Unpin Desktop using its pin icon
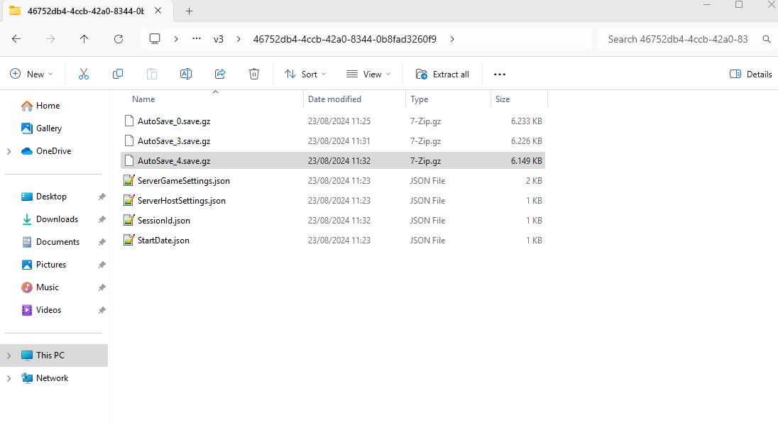The width and height of the screenshot is (778, 425). [x=102, y=197]
